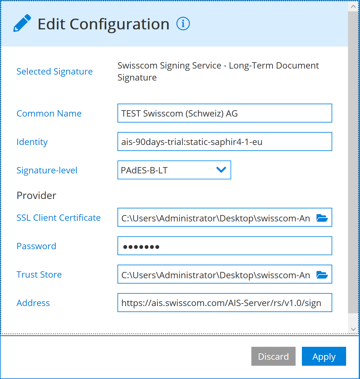Click the info icon beside Edit Configuration
Screen dimensions: 360x379
pos(183,24)
